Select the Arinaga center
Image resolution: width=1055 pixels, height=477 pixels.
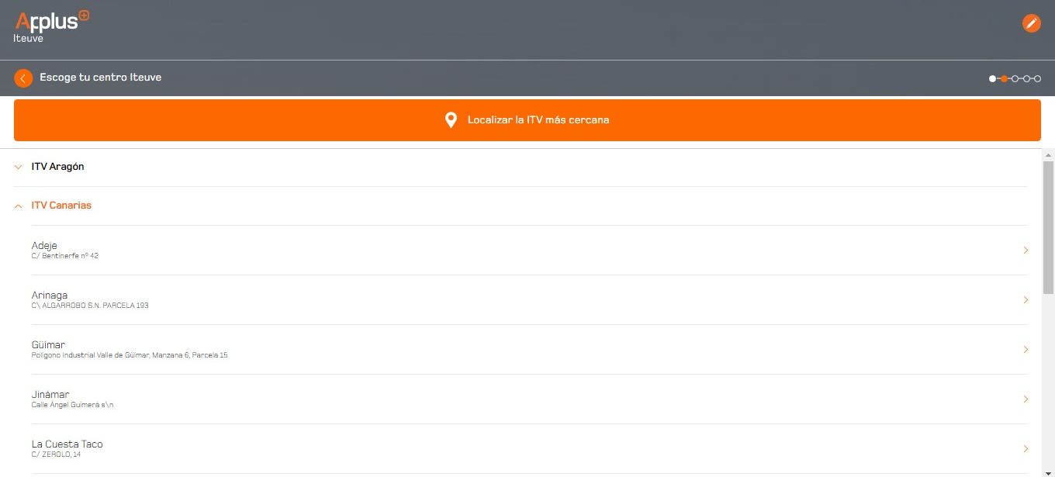pyautogui.click(x=530, y=299)
